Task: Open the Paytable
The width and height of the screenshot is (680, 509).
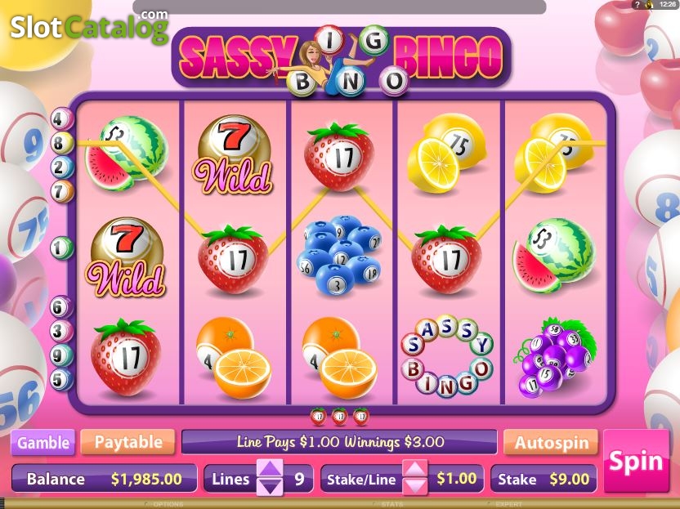Action: coord(128,442)
